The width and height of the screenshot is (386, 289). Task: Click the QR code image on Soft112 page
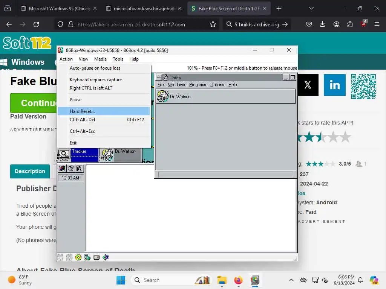[x=363, y=87]
